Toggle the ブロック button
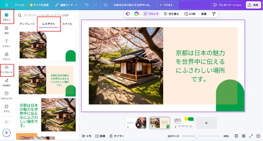The height and width of the screenshot is (141, 263). pyautogui.click(x=151, y=14)
